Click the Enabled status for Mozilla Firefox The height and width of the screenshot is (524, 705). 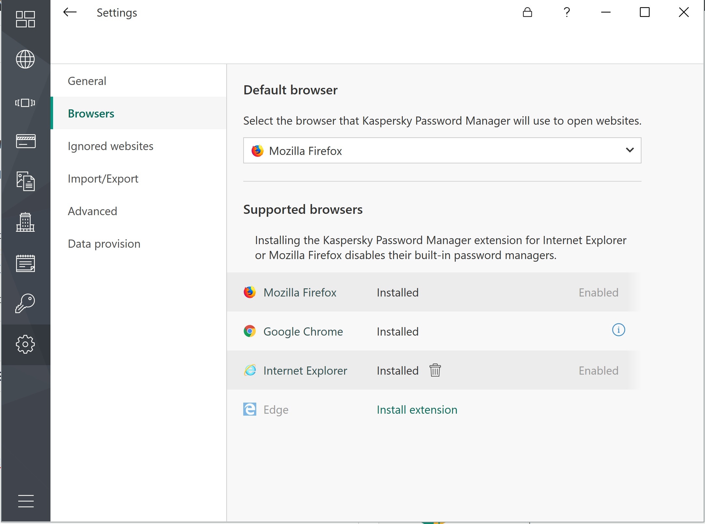tap(599, 292)
